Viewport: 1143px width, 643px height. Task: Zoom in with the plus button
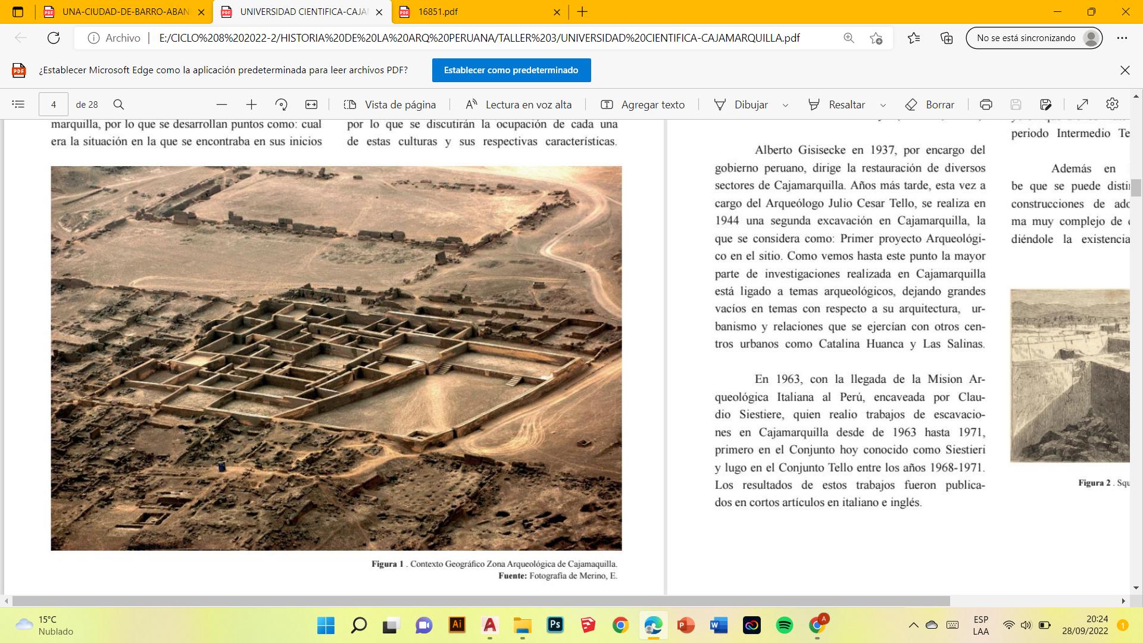pos(251,104)
